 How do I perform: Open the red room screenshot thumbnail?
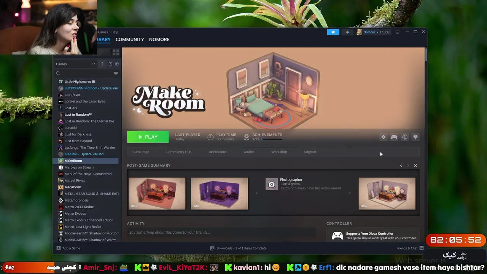[157, 194]
